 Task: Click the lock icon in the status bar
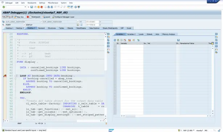(219, 130)
